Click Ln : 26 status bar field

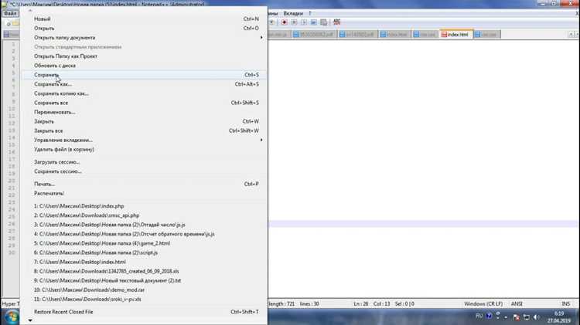point(360,303)
